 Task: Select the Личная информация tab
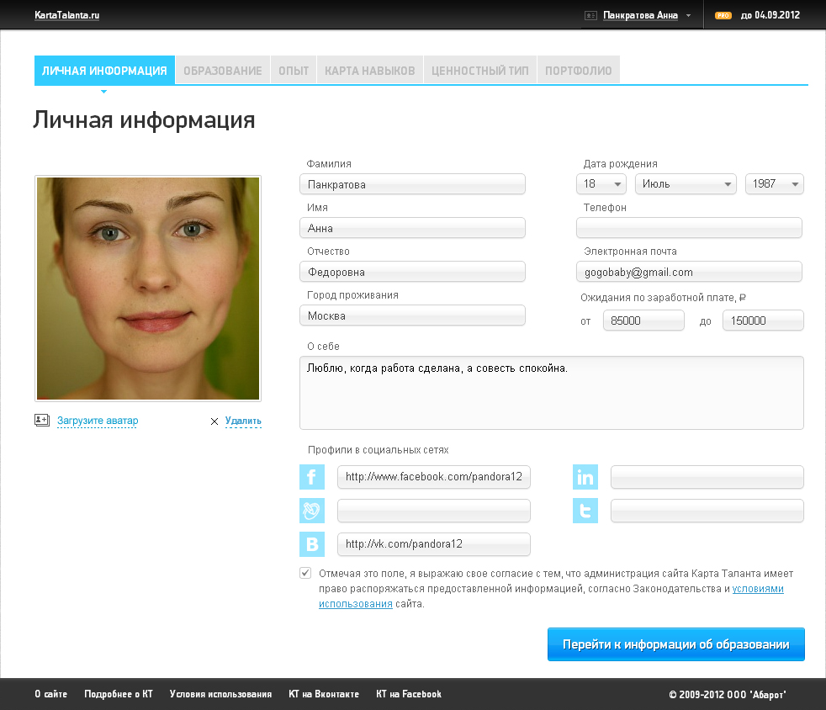(104, 70)
